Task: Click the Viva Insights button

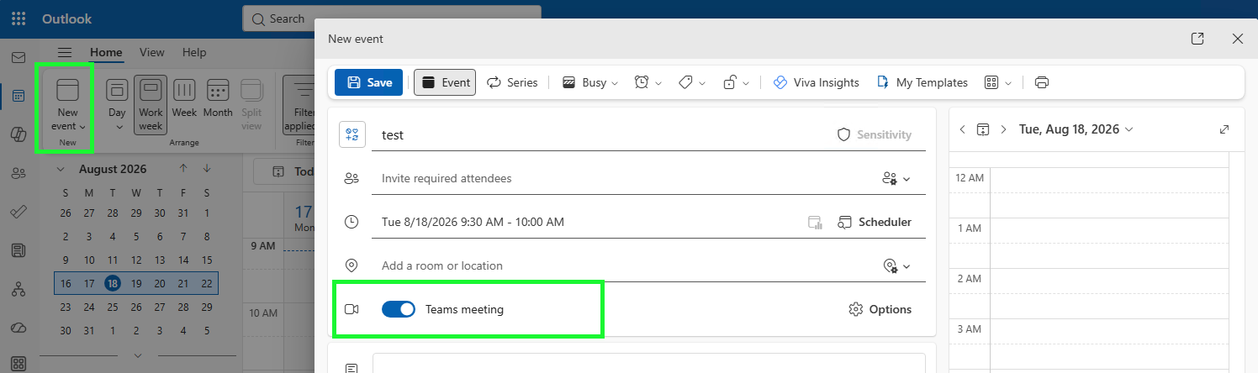Action: 816,82
